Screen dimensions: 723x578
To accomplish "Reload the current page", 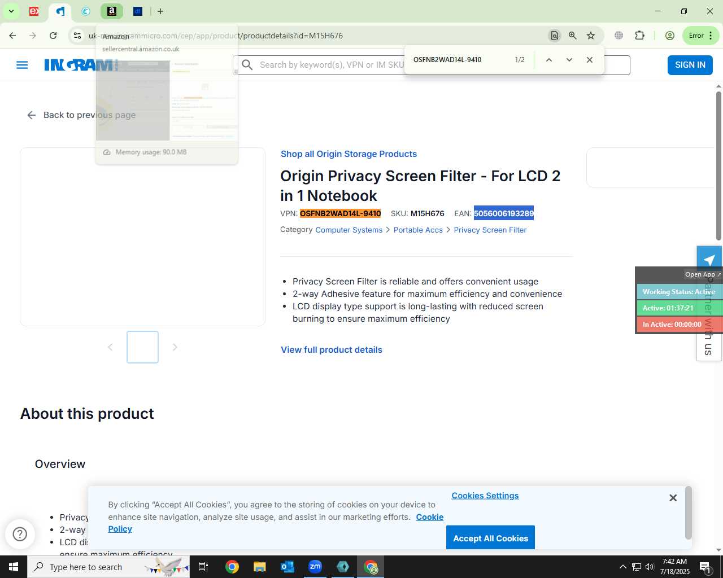I will pyautogui.click(x=53, y=36).
